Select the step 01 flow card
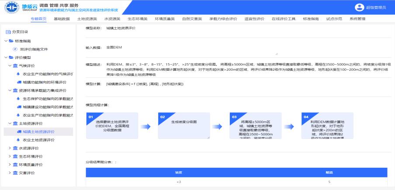This screenshot has width=395, height=190. 112,125
